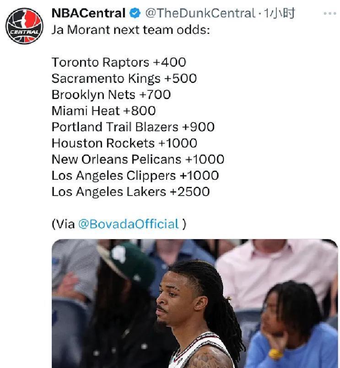The width and height of the screenshot is (340, 368).
Task: Click the NBACentral display name
Action: click(x=88, y=13)
